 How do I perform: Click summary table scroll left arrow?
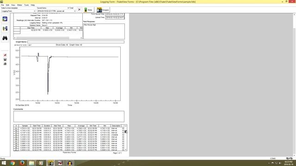point(15,38)
